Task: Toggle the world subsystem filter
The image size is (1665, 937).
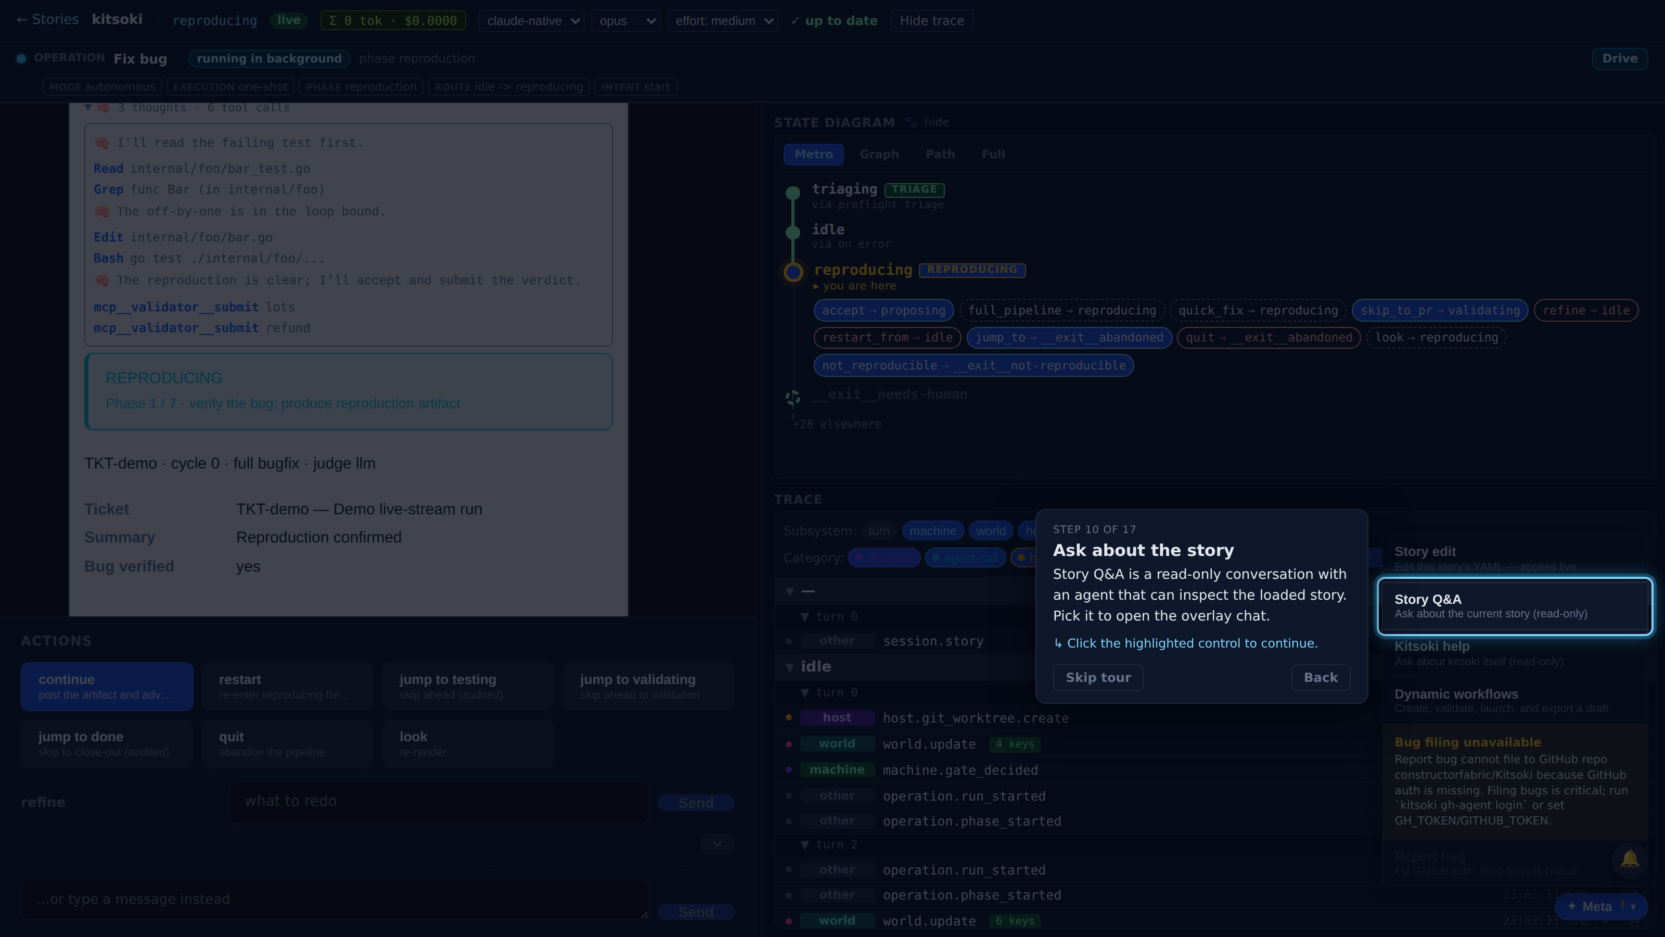Action: pos(990,531)
